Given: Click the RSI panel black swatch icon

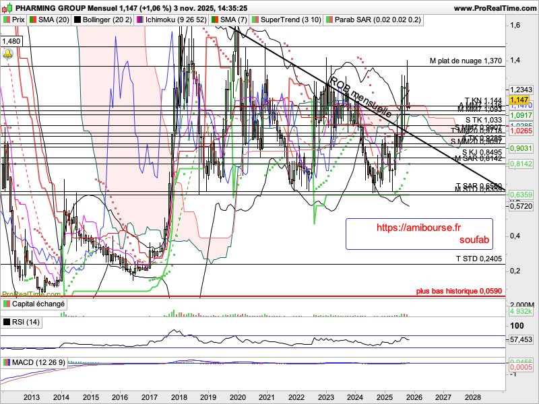Looking at the screenshot, I should tap(7, 323).
